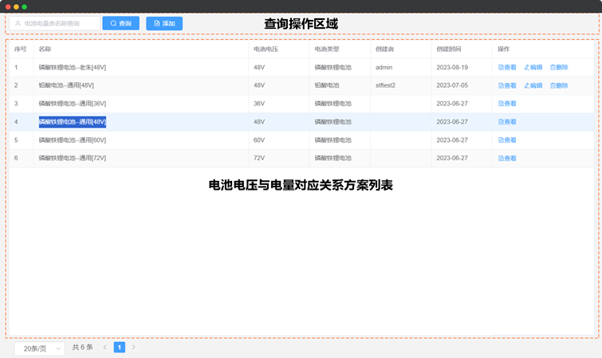This screenshot has width=602, height=358.
Task: Click 编辑 in the 磷酸铁锂电池--老朱[48V] row
Action: click(533, 68)
